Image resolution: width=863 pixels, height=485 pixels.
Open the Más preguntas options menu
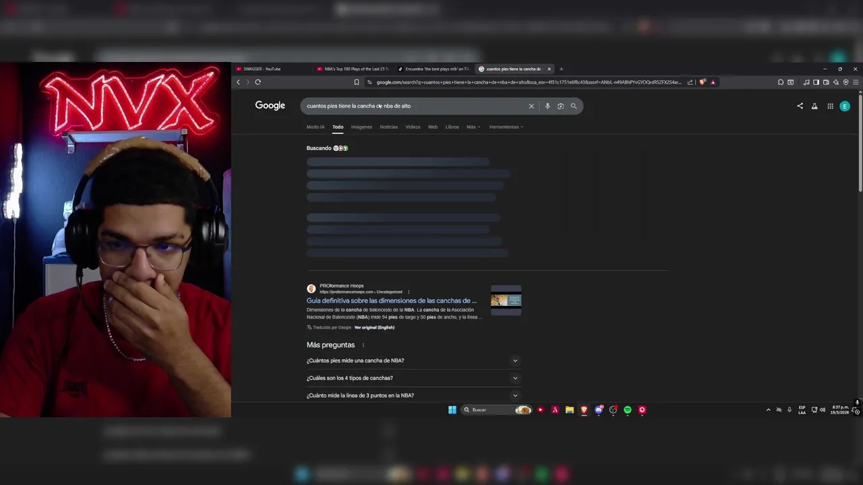coord(363,345)
